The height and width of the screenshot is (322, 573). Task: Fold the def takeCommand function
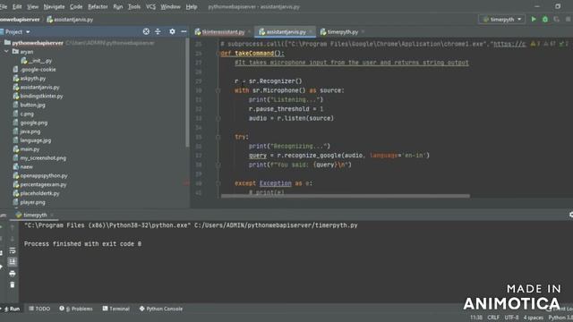[x=218, y=54]
